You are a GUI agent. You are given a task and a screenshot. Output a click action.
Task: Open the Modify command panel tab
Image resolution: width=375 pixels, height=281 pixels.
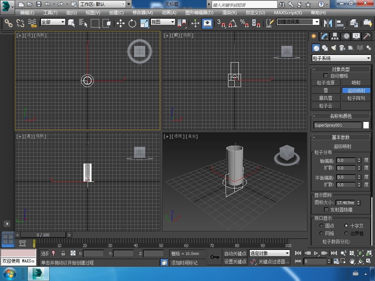(x=324, y=36)
